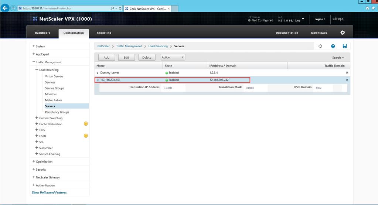Viewport: 378px width, 205px height.
Task: Expand the SSL node
Action: [37, 142]
